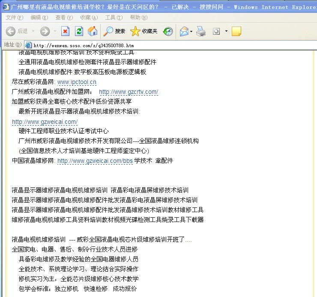Open the 查看(V) menu

64,18
